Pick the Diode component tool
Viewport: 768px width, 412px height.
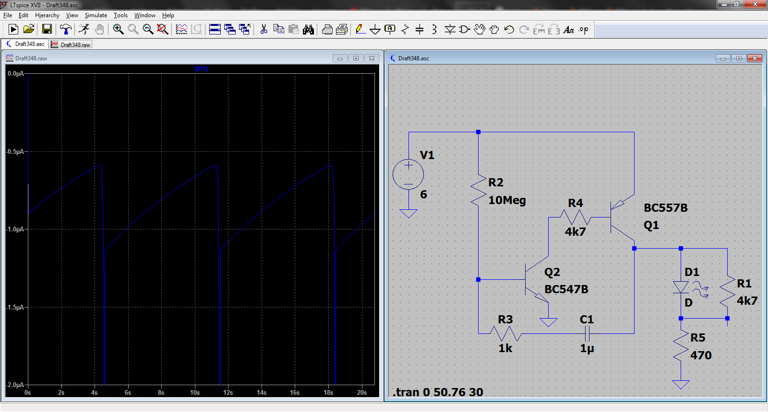(x=449, y=30)
